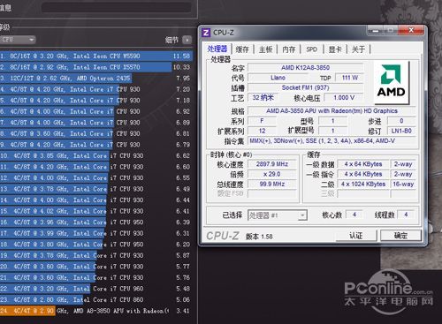442x324 pixels.
Task: Open the 显卡 tab
Action: (x=335, y=49)
